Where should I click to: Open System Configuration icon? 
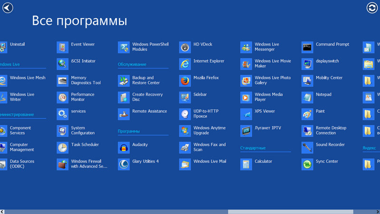point(63,131)
